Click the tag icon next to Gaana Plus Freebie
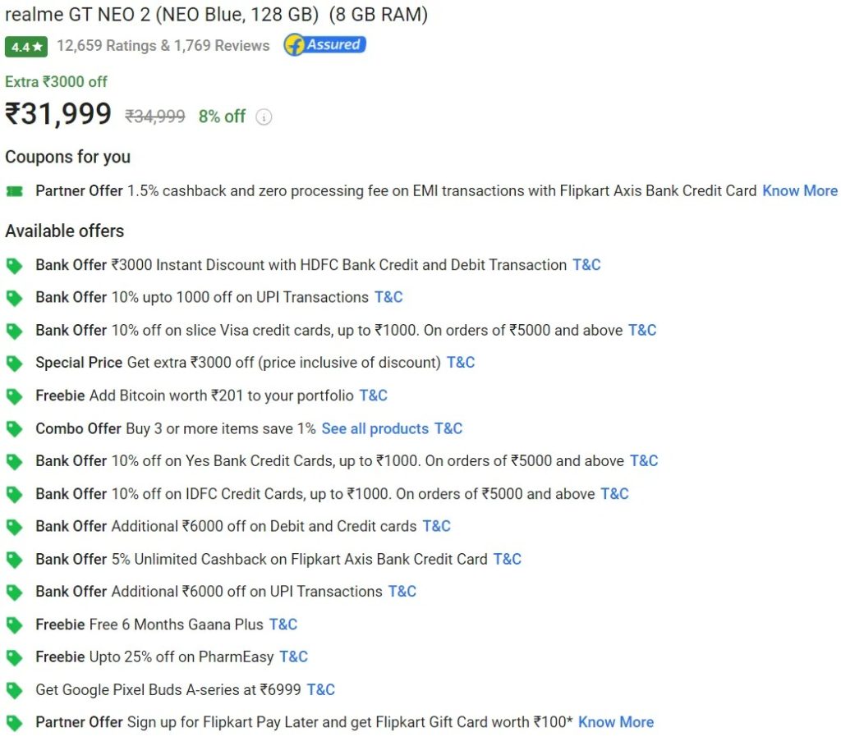Viewport: 841px width, 741px height. pos(14,624)
